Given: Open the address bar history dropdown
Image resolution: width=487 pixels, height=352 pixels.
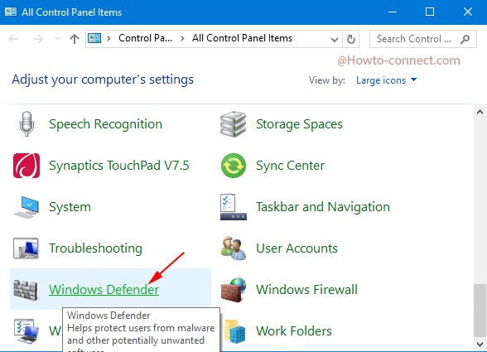Looking at the screenshot, I should coord(335,40).
